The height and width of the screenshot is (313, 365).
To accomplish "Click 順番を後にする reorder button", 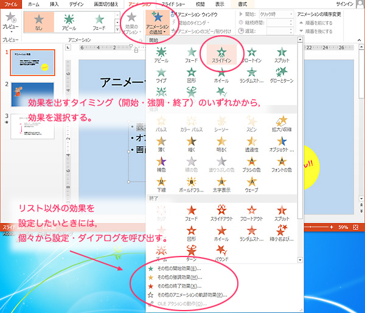I will pos(316,31).
